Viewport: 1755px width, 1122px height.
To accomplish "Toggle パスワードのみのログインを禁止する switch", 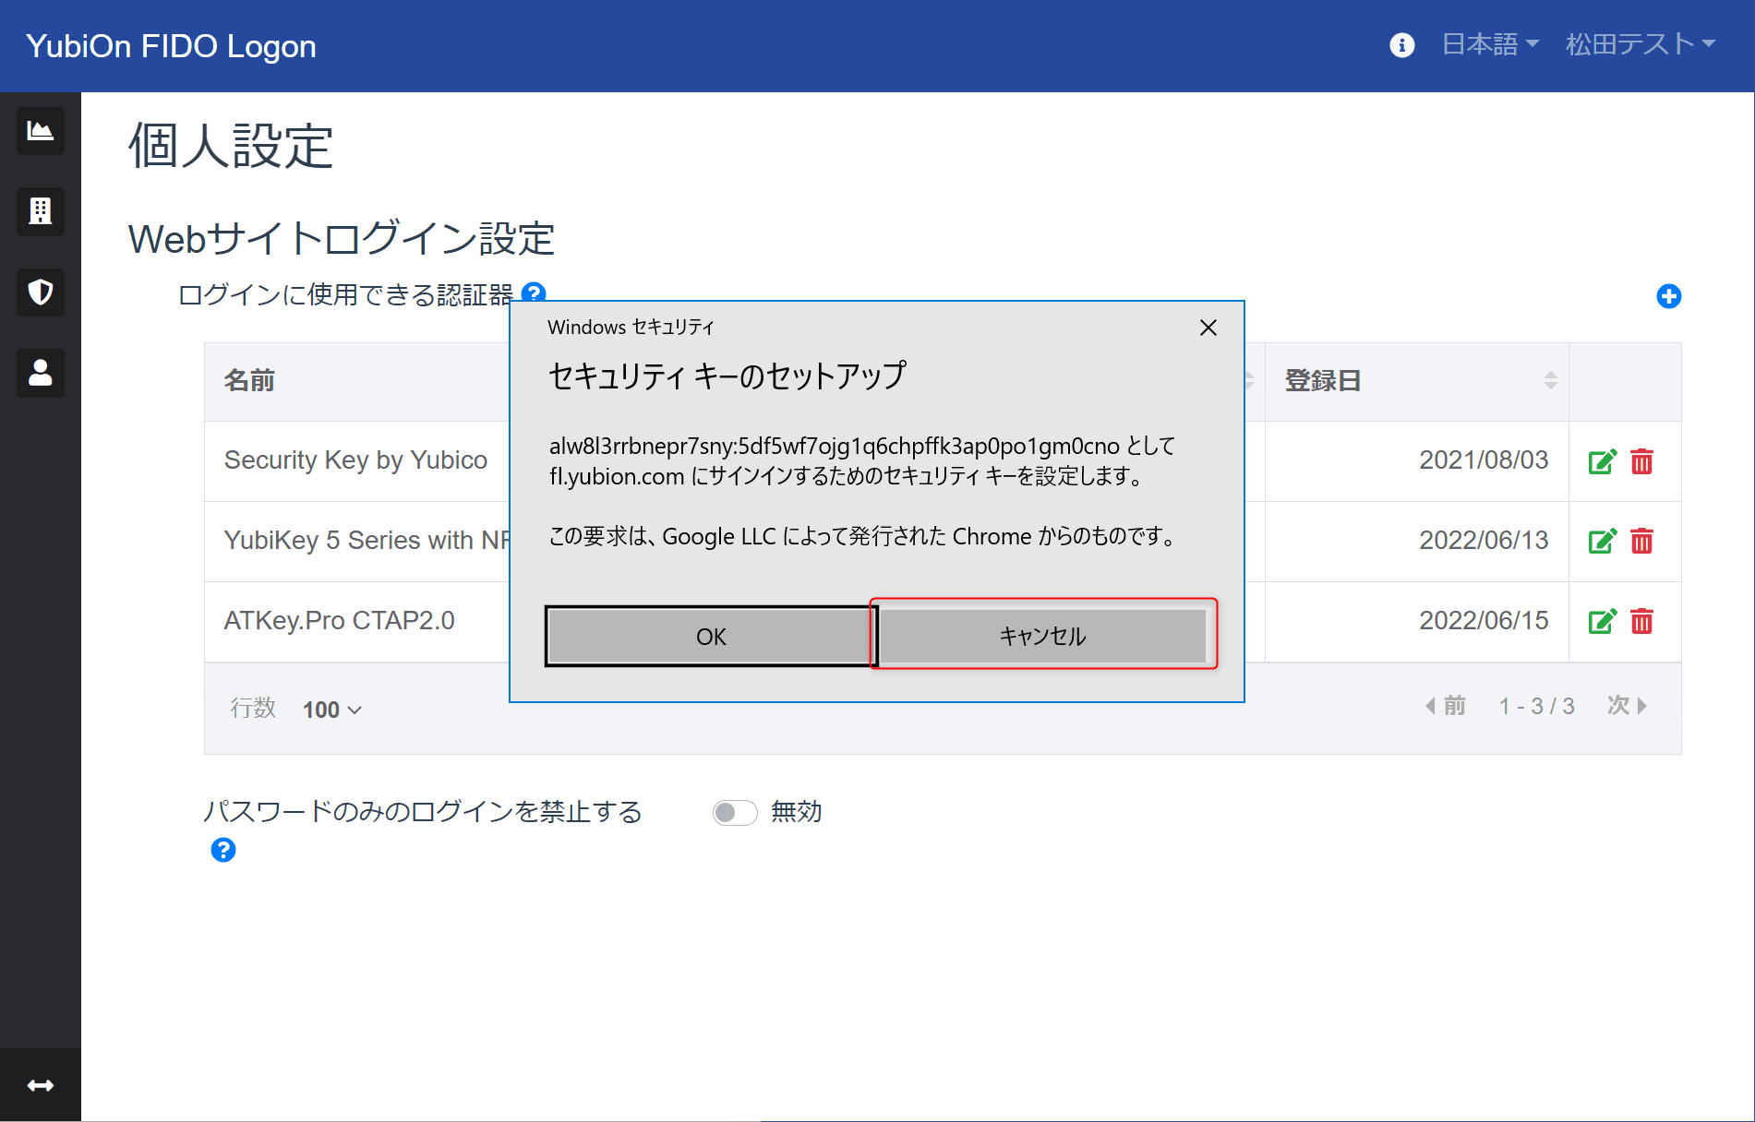I will (x=735, y=812).
